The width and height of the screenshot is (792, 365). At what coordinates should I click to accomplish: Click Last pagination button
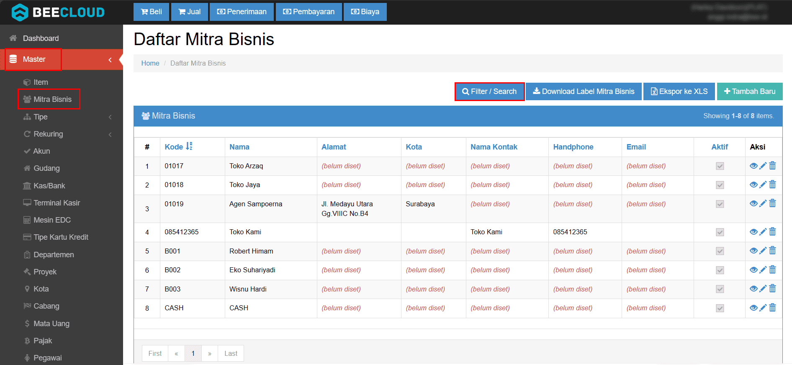231,353
